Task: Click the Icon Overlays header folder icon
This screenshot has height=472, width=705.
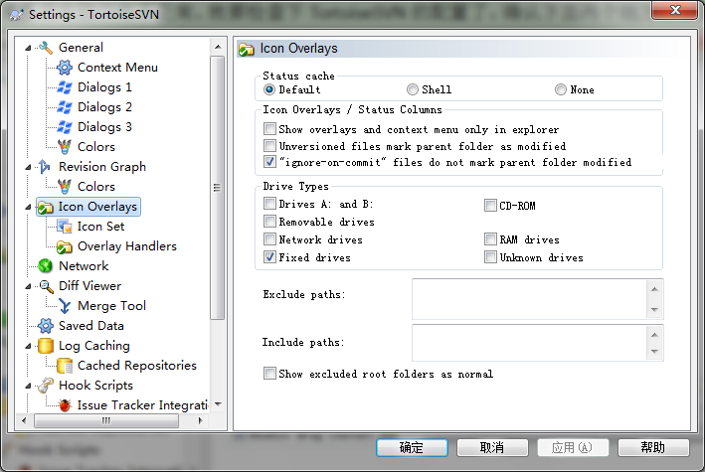Action: click(x=247, y=49)
